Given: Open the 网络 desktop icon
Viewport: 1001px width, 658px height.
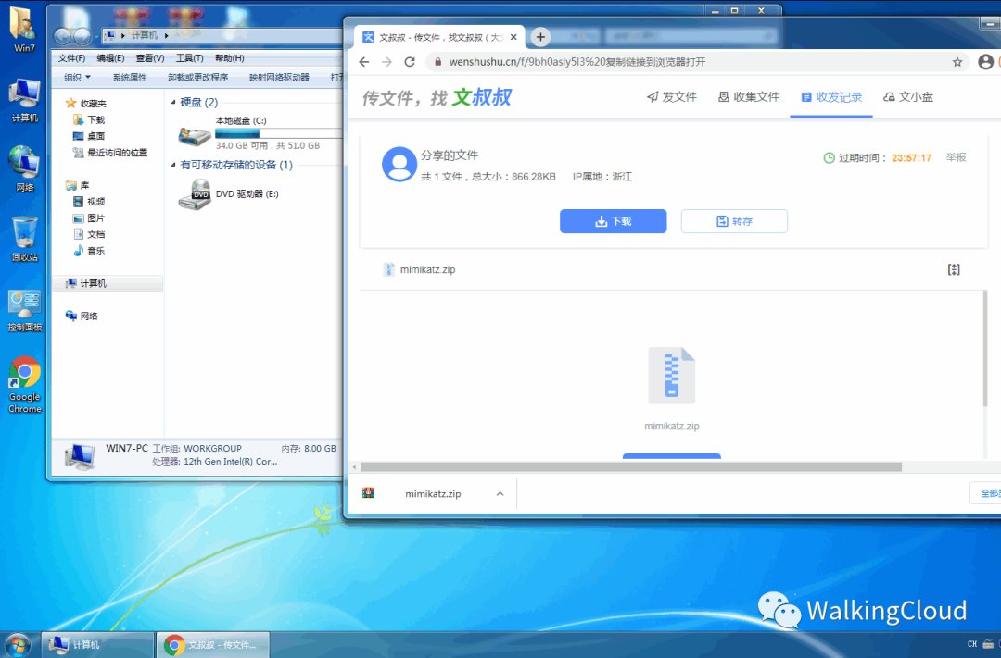Looking at the screenshot, I should point(24,169).
